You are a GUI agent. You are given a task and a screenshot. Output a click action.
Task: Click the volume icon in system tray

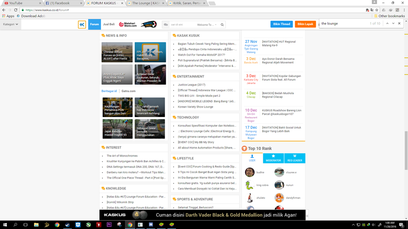[x=374, y=225]
